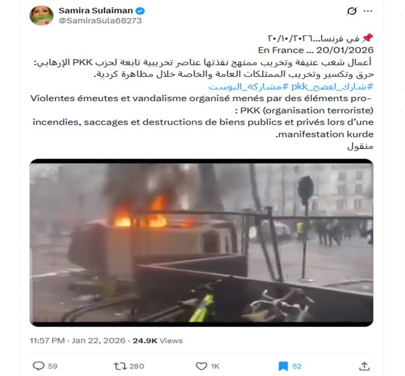Open the Grok slash-circle icon
Image resolution: width=405 pixels, height=376 pixels.
(352, 11)
